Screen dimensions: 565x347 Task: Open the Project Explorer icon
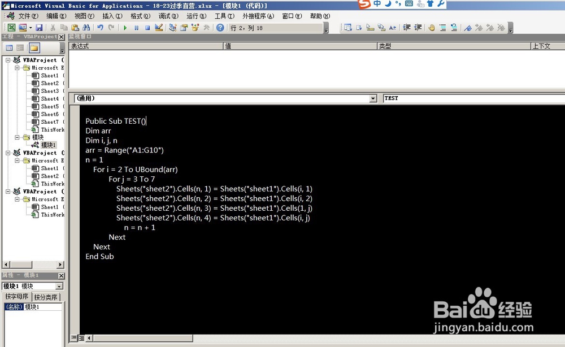(x=172, y=28)
